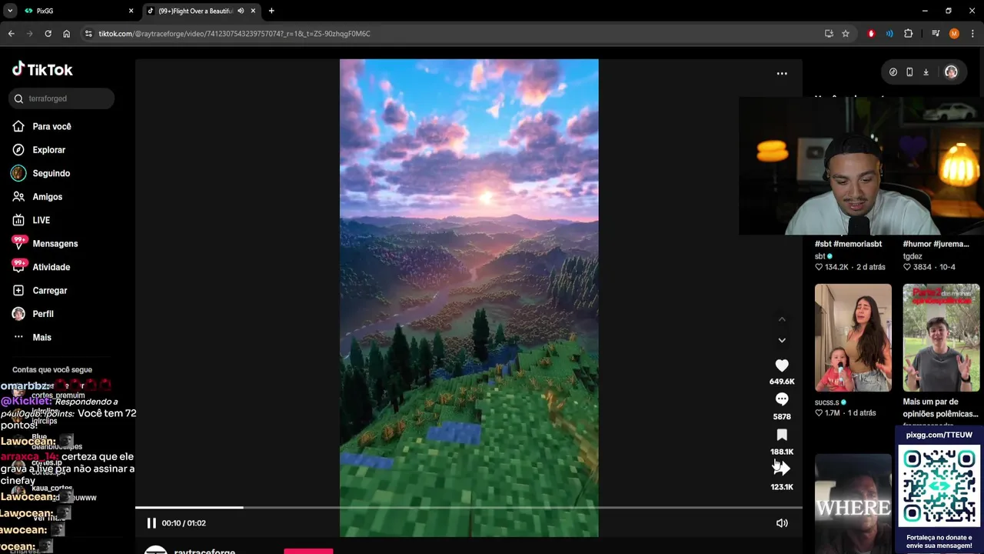984x554 pixels.
Task: Go to the Seguindo feed
Action: click(51, 173)
